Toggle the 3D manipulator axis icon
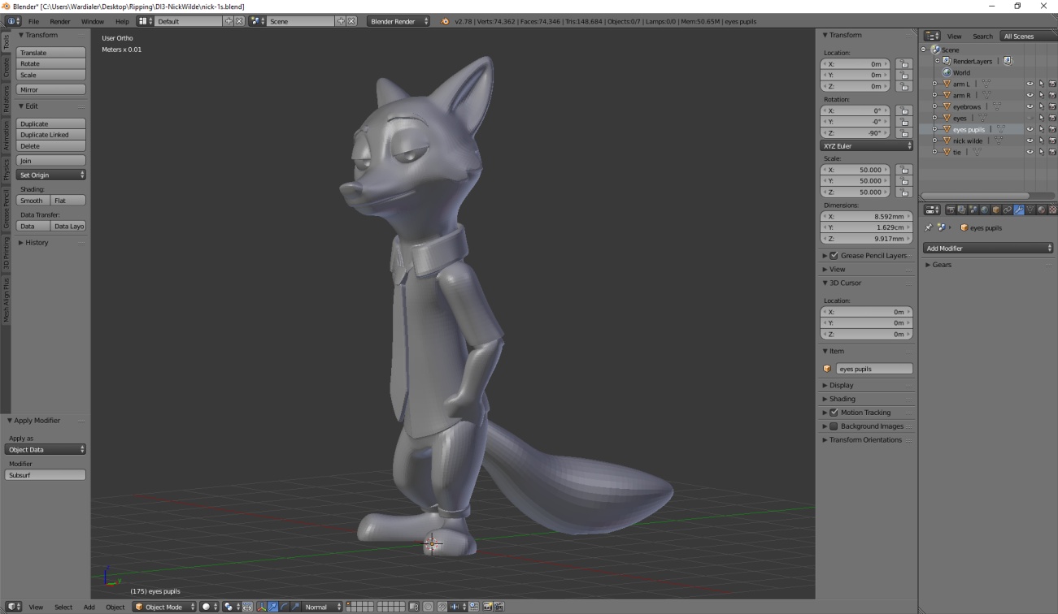Image resolution: width=1058 pixels, height=614 pixels. (x=261, y=607)
